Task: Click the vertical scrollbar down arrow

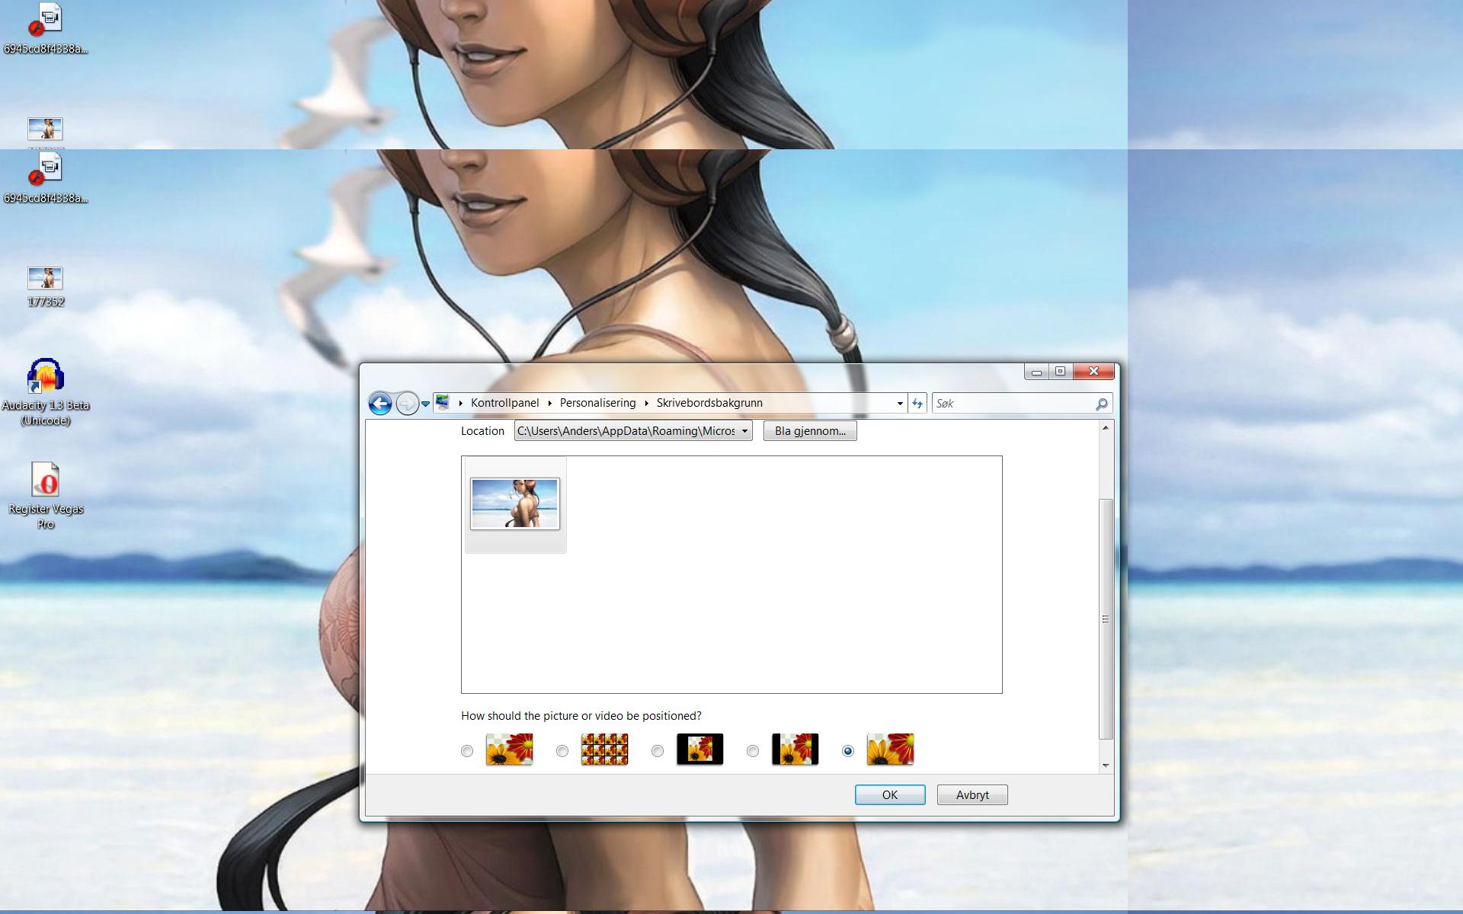Action: pyautogui.click(x=1106, y=765)
